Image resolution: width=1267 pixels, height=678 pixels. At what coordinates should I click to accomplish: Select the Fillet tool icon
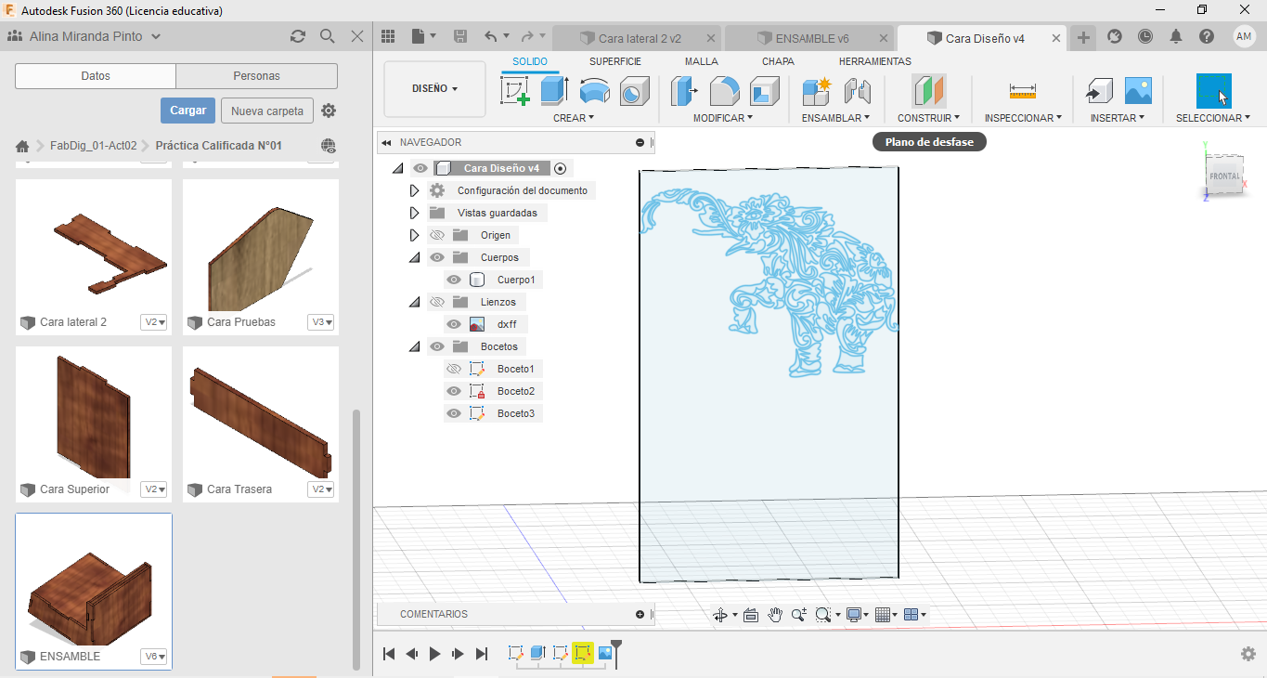(x=724, y=91)
